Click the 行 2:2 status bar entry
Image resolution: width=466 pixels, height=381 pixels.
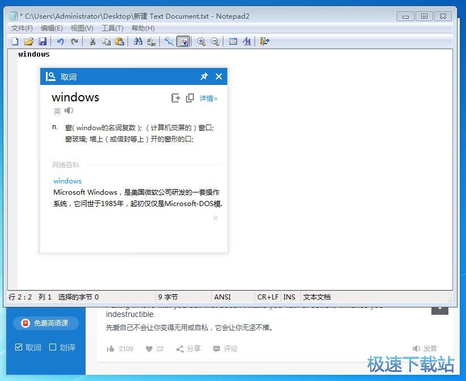click(x=20, y=297)
